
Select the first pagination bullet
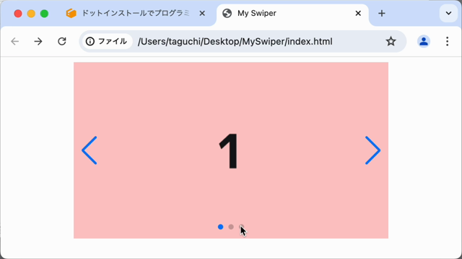pos(220,227)
